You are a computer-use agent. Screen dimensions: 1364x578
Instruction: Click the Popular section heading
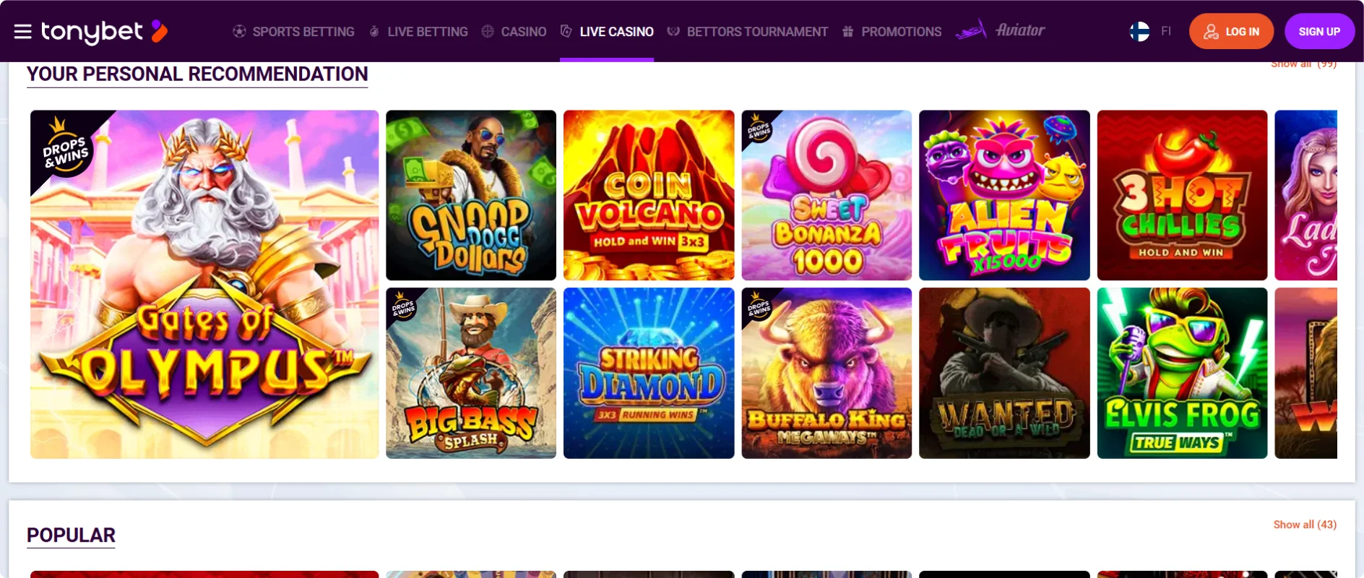click(x=71, y=535)
